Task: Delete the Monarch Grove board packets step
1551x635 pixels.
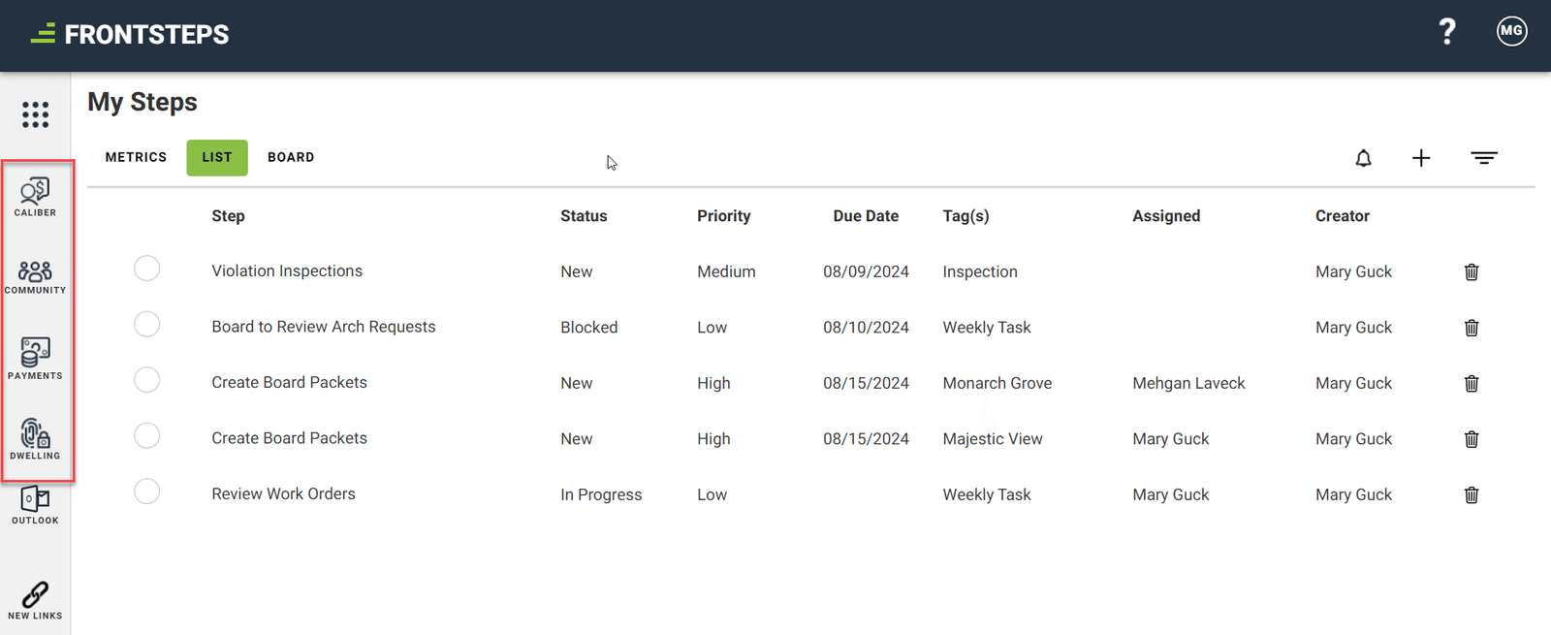Action: coord(1472,384)
